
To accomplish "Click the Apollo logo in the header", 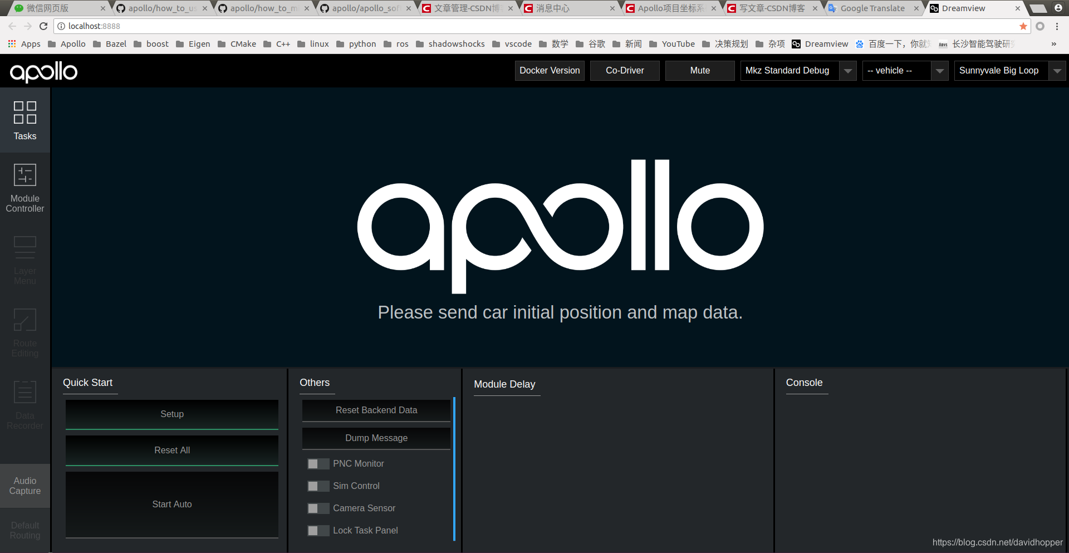I will point(44,72).
